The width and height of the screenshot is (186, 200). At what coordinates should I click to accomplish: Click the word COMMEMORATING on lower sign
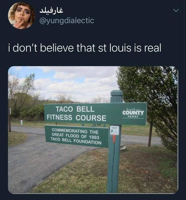(x=70, y=131)
